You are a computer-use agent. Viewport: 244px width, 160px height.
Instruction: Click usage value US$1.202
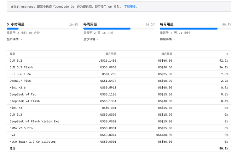click(109, 74)
